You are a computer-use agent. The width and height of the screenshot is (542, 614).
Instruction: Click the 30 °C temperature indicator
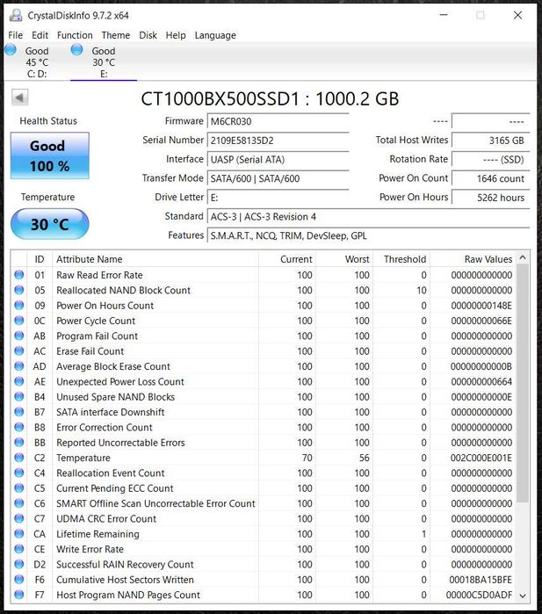point(50,224)
